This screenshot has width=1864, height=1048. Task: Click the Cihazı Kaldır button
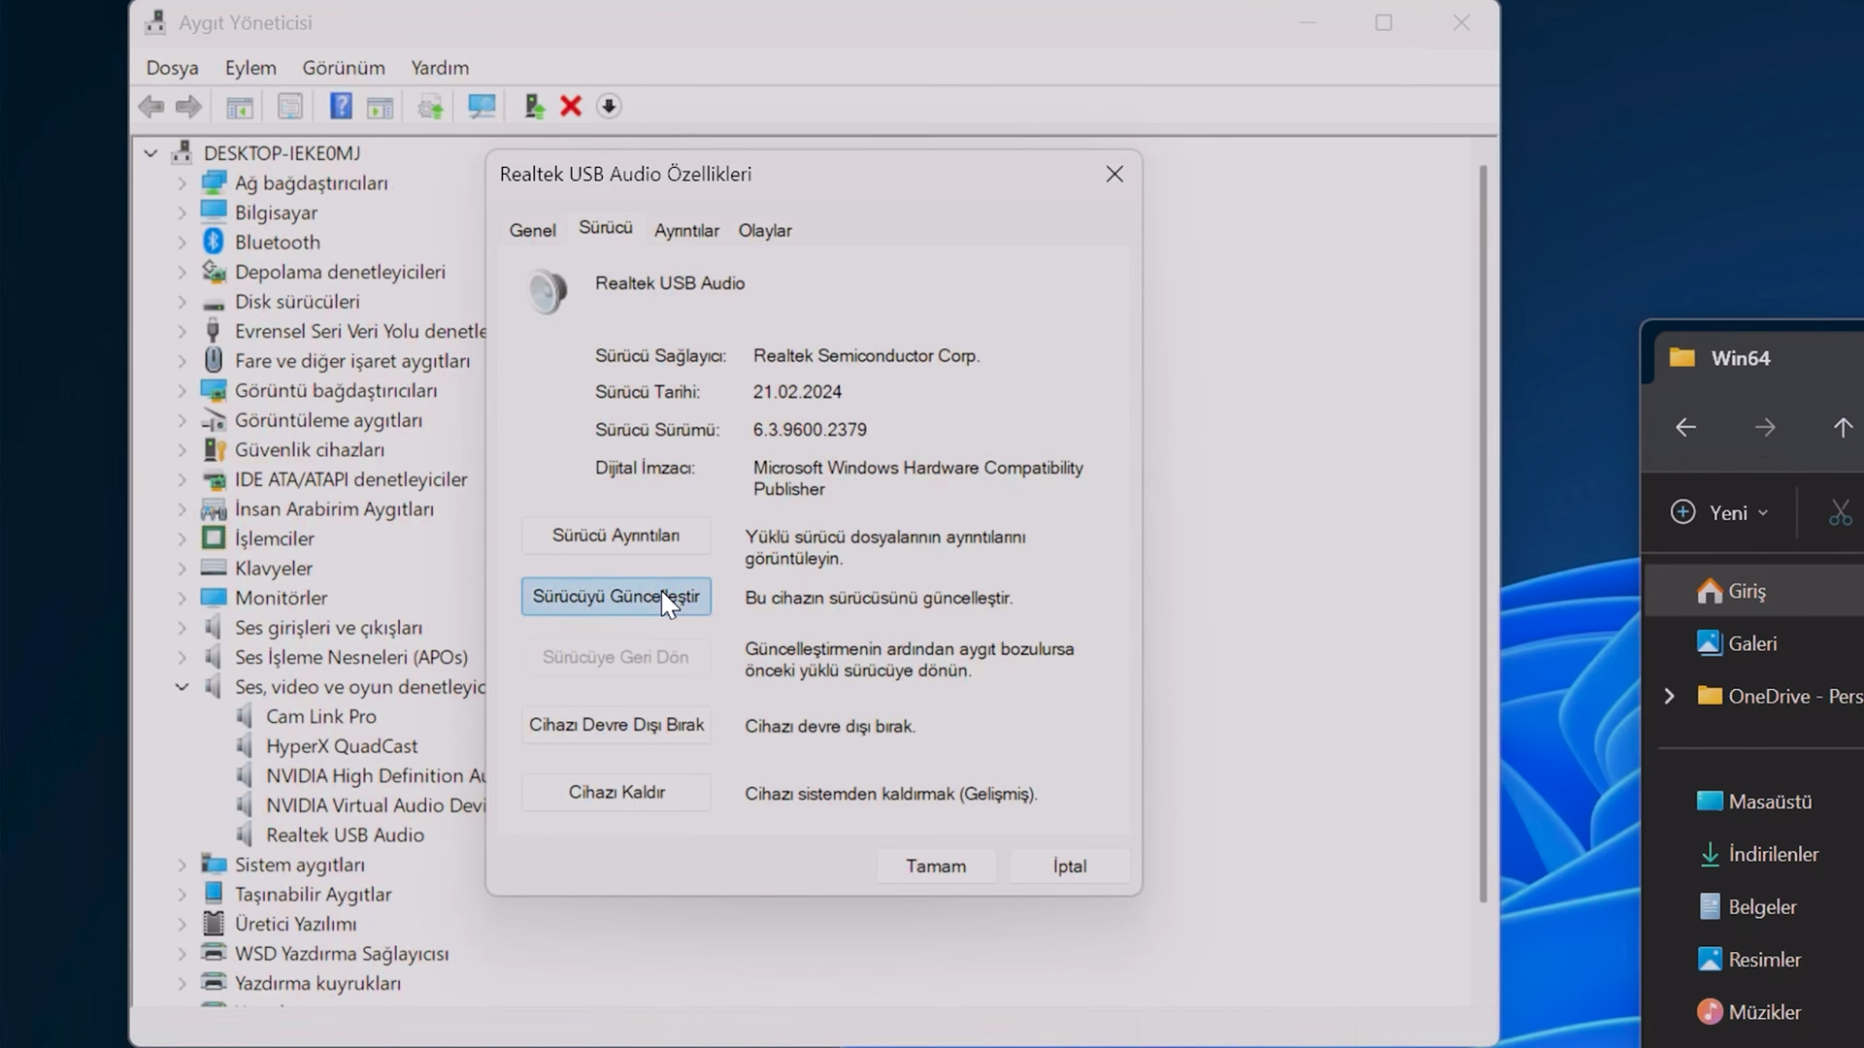pyautogui.click(x=616, y=793)
